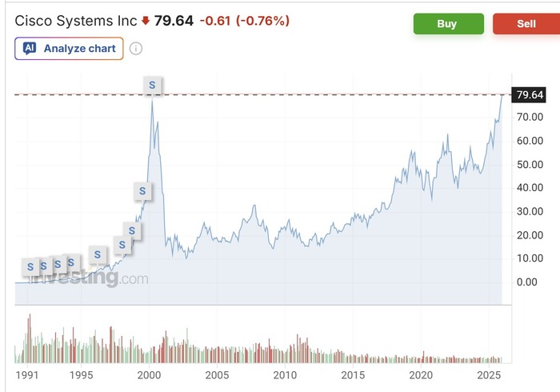This screenshot has width=560, height=392.
Task: Click the green Buy button
Action: 448,24
